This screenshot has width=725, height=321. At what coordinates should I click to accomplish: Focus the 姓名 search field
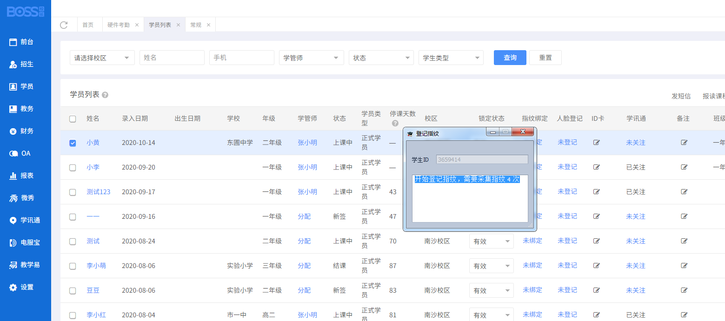(172, 58)
